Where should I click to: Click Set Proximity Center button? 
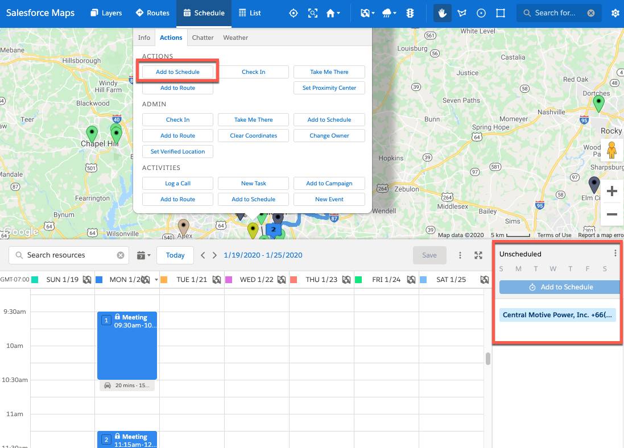click(329, 88)
